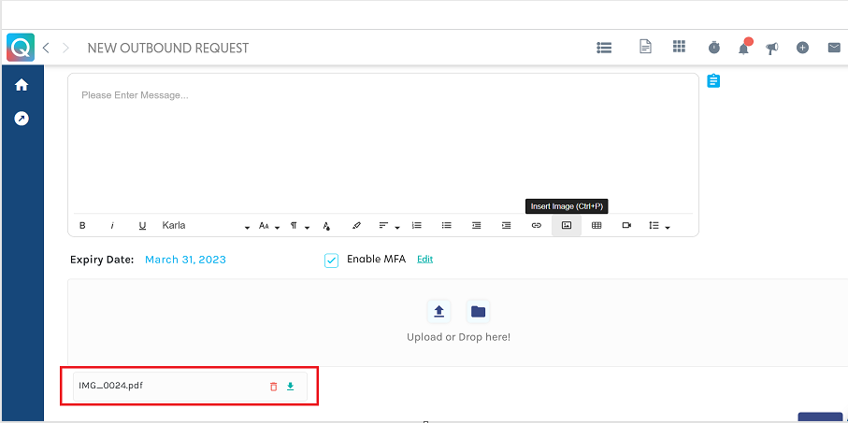This screenshot has width=848, height=423.
Task: Open the paragraph format dropdown
Action: click(299, 226)
